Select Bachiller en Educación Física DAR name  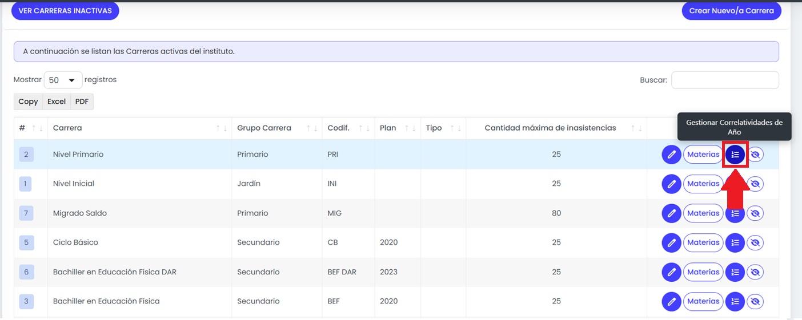coord(115,272)
